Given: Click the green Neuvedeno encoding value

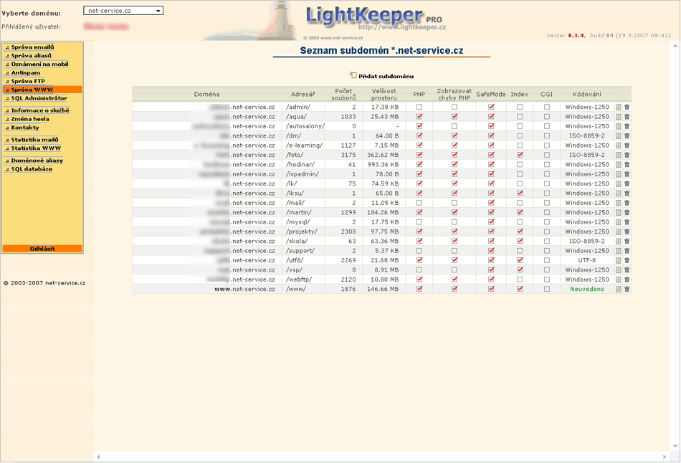Looking at the screenshot, I should point(587,289).
